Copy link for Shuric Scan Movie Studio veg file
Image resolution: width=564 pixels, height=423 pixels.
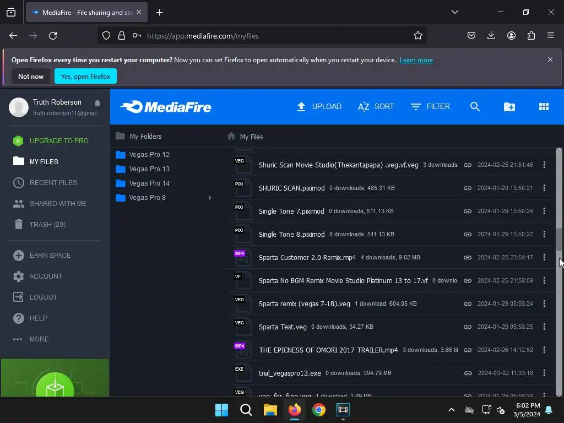click(x=467, y=165)
